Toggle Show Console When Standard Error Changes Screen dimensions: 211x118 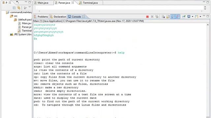(x=178, y=17)
